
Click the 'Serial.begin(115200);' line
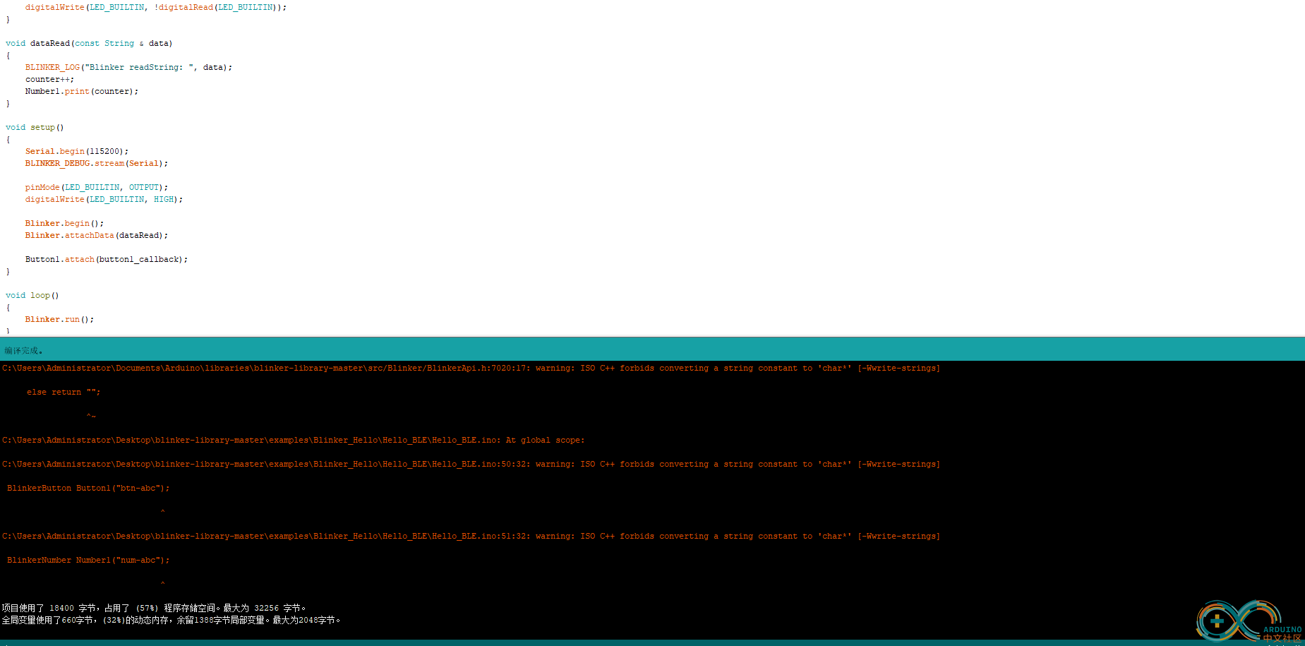[x=77, y=151]
